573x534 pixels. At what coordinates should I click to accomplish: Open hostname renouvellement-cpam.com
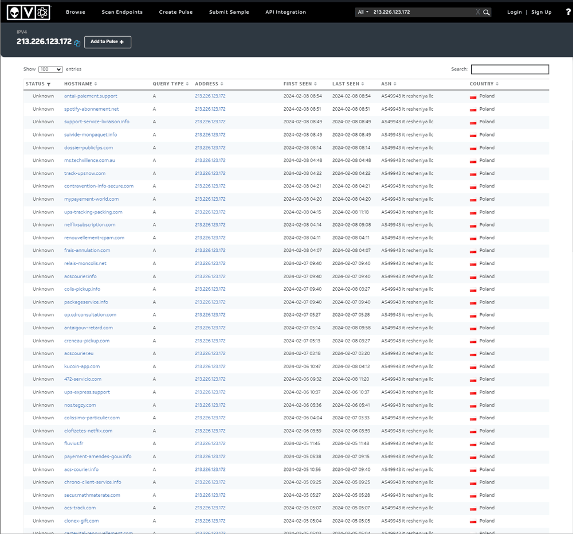tap(95, 237)
